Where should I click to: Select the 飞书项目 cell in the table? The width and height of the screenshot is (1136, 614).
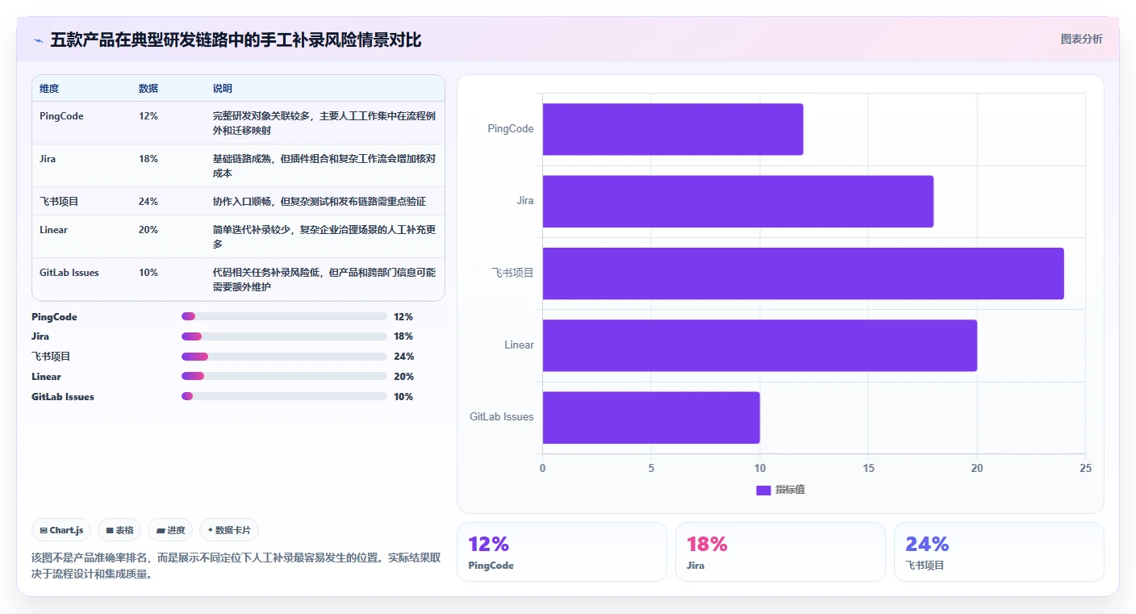click(x=59, y=202)
